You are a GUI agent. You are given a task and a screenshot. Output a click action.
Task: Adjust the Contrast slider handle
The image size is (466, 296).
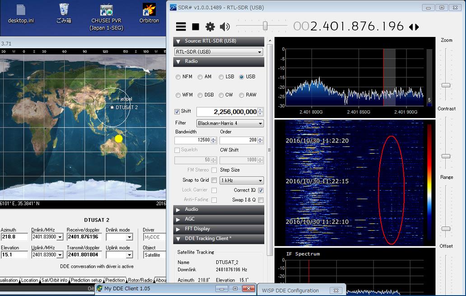pos(446,156)
